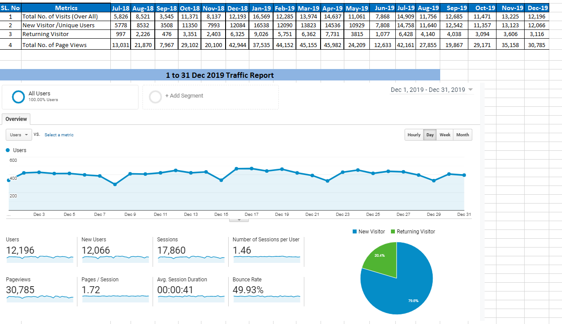Click the All Users segment circle icon
Screen dimensions: 562x324
pos(18,97)
